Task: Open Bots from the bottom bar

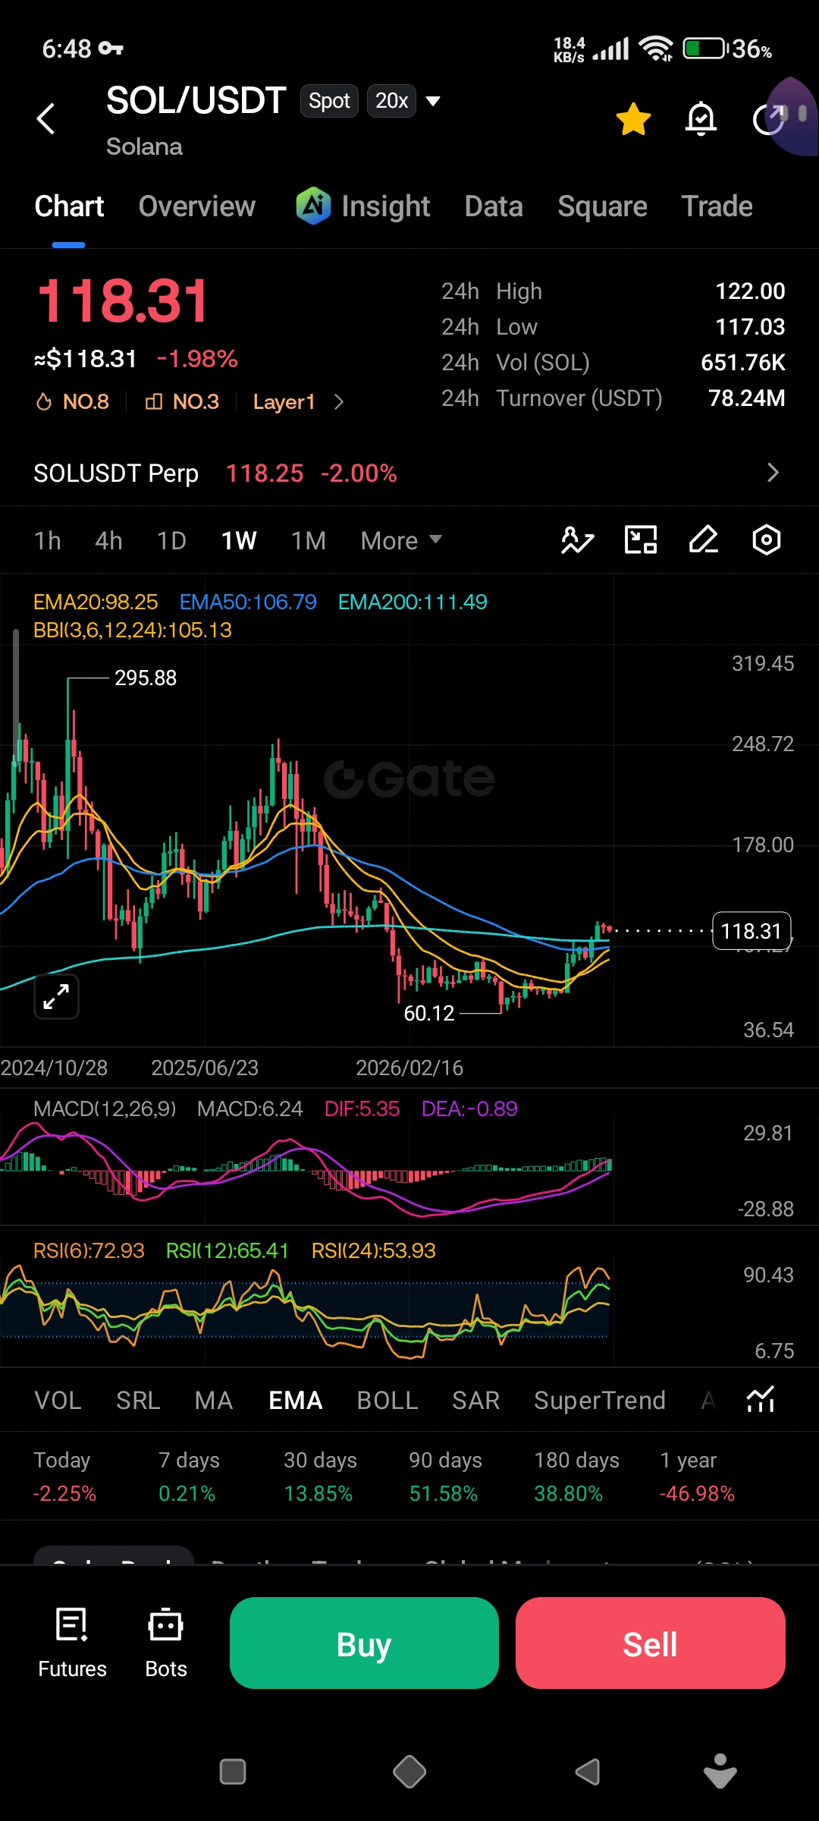Action: 166,1643
